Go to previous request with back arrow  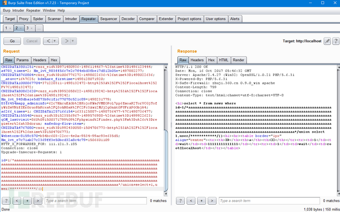point(48,41)
